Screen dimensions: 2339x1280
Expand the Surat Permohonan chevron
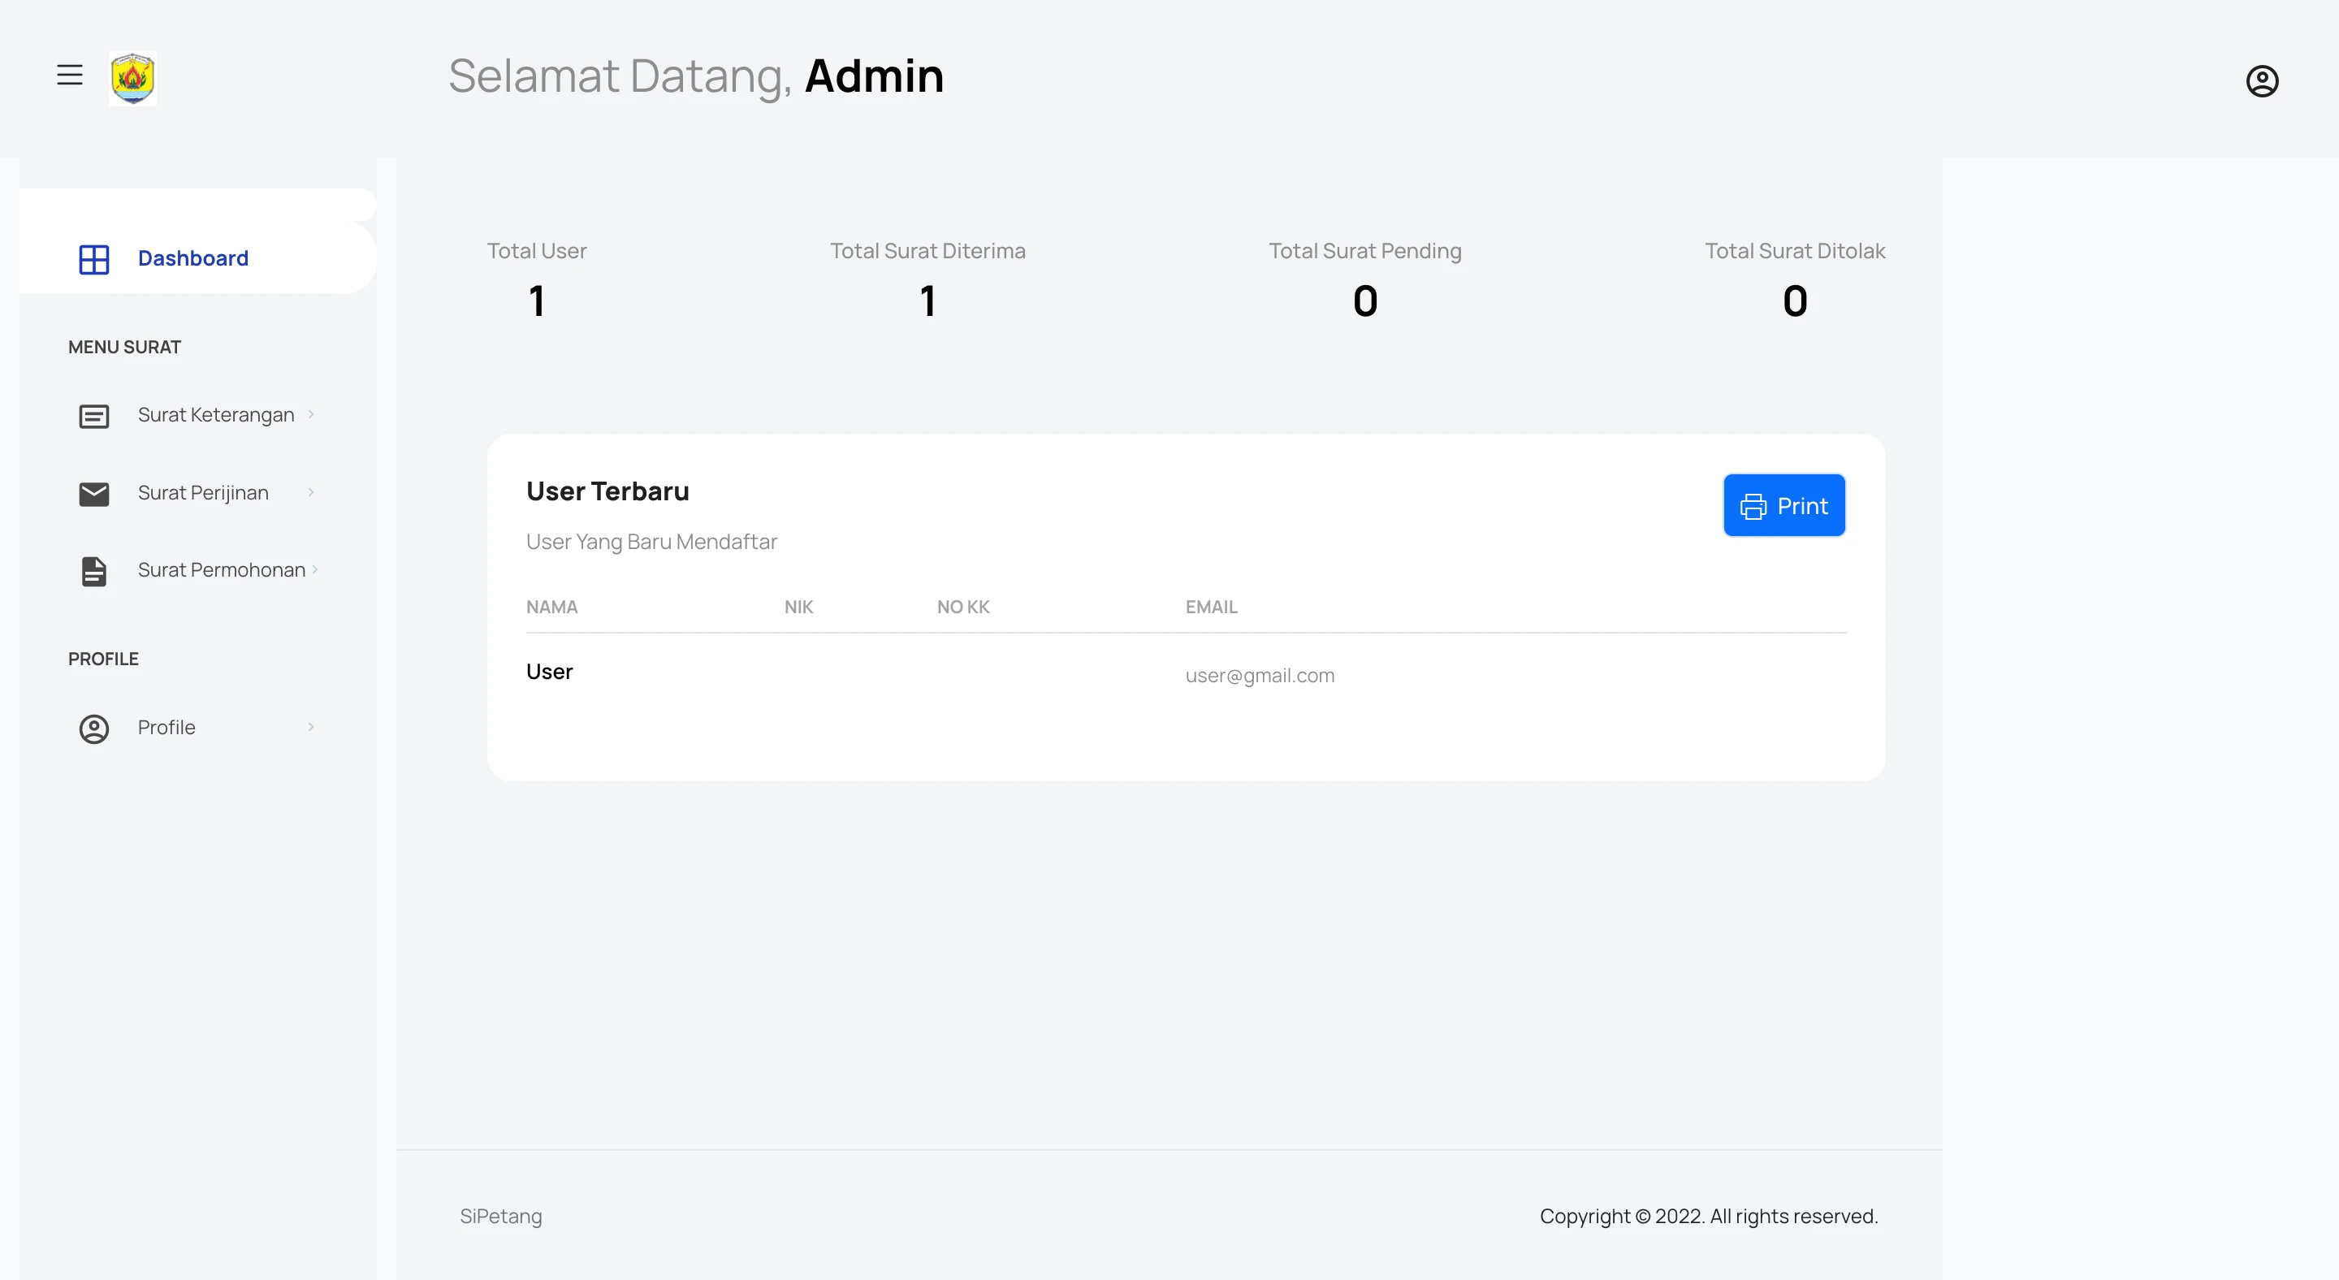coord(315,570)
